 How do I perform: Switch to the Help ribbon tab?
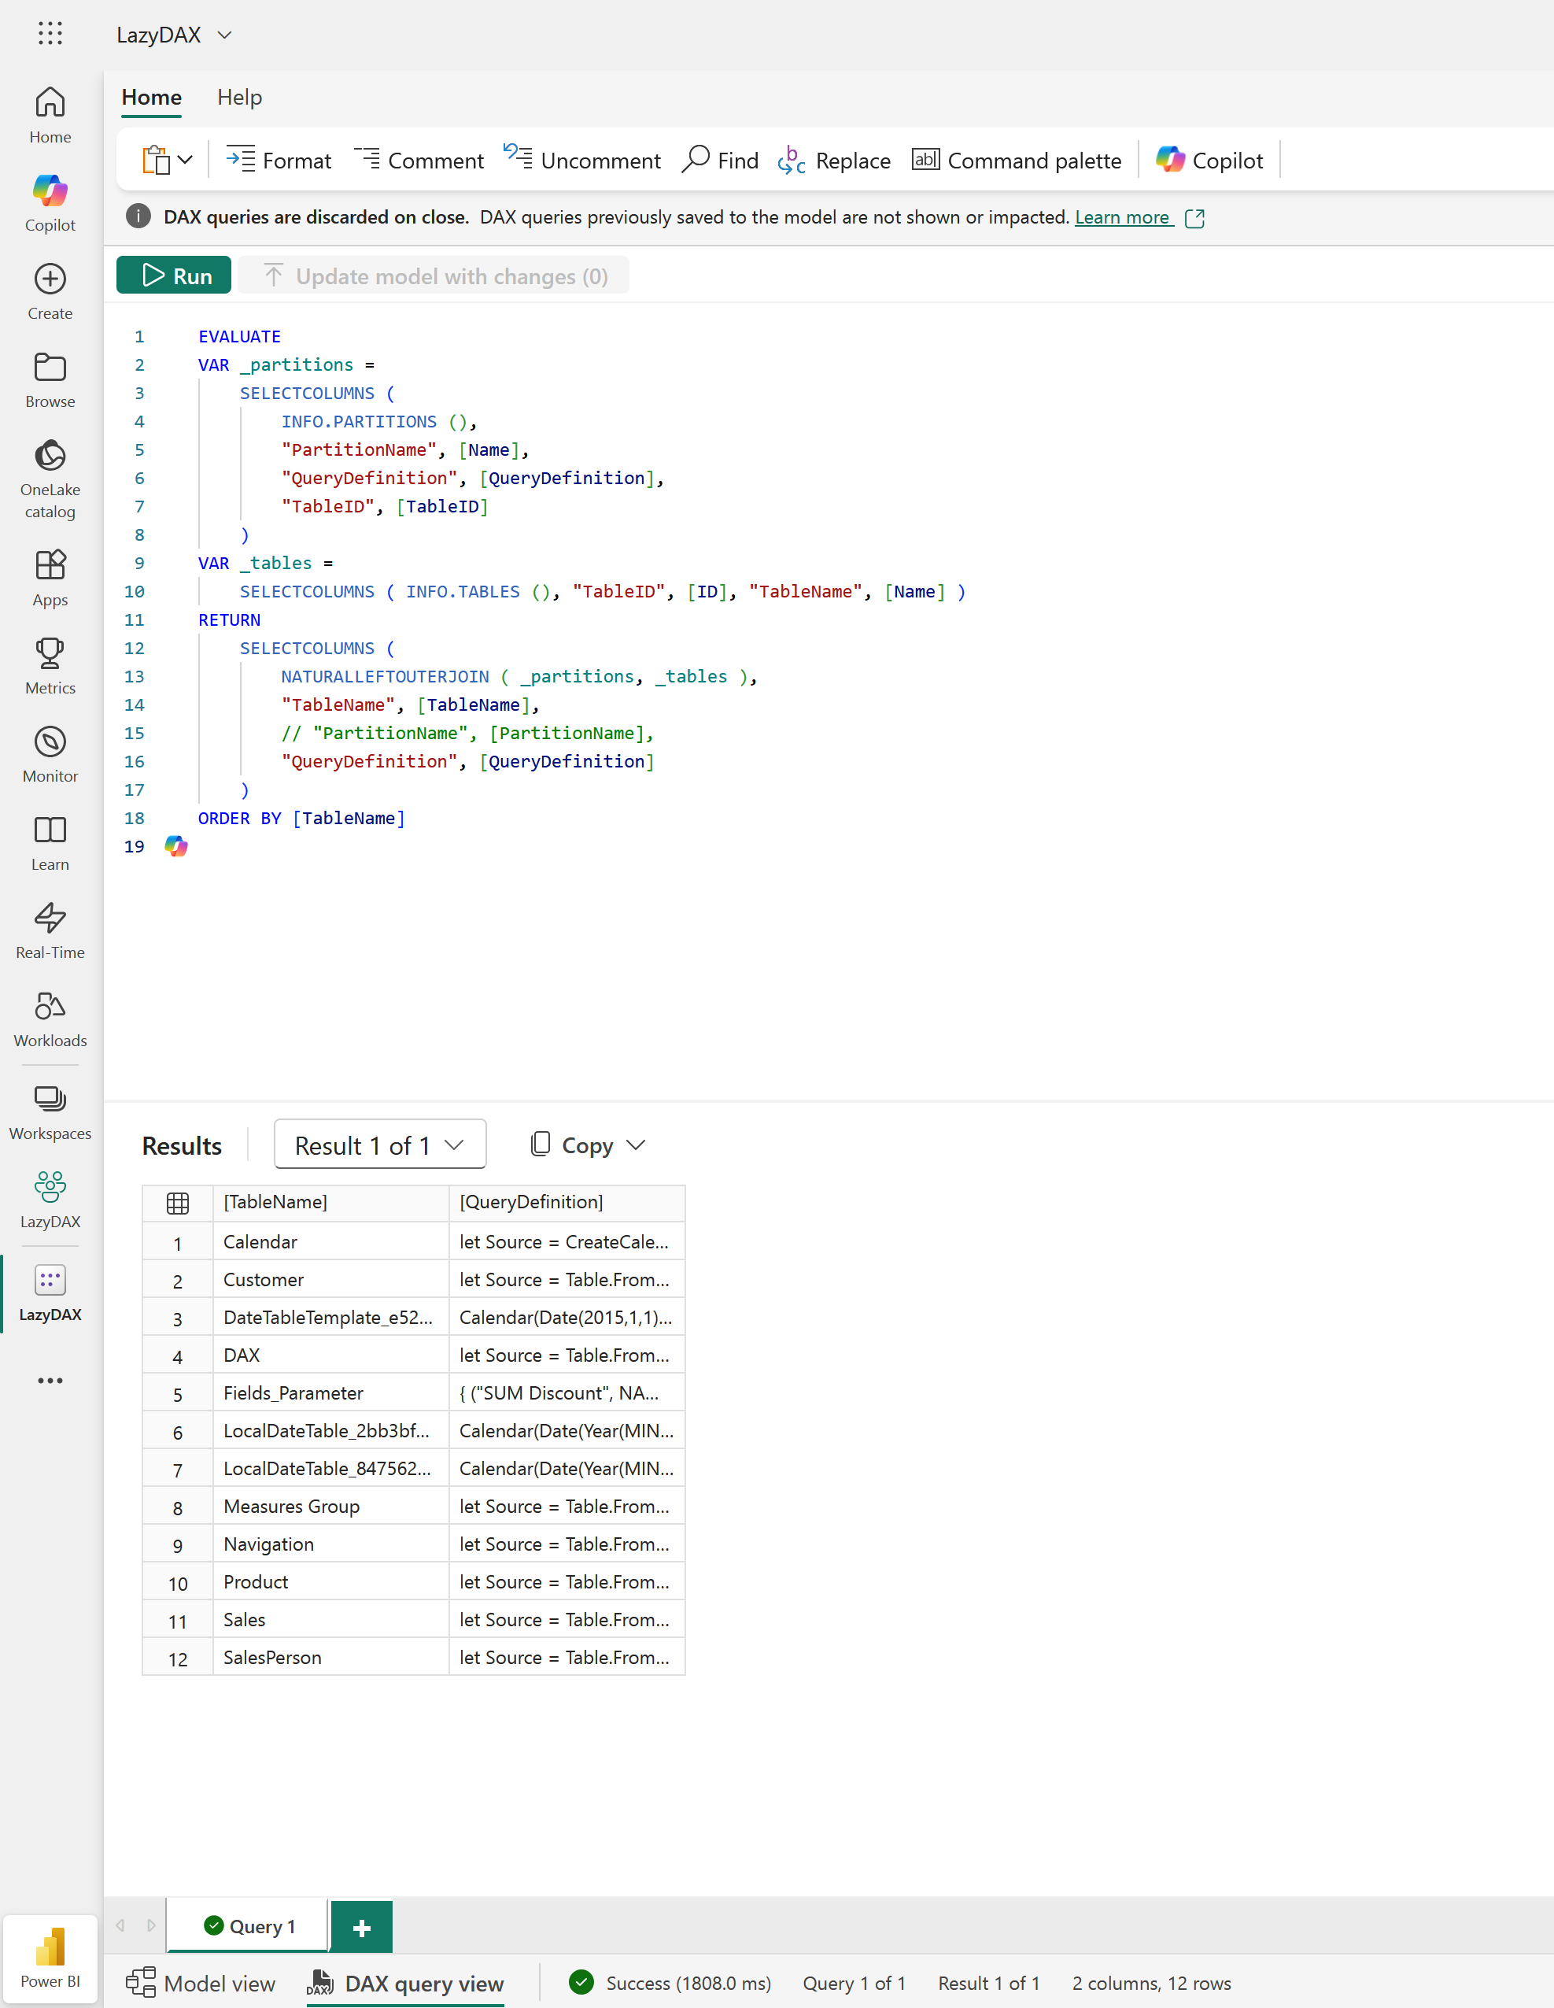239,98
